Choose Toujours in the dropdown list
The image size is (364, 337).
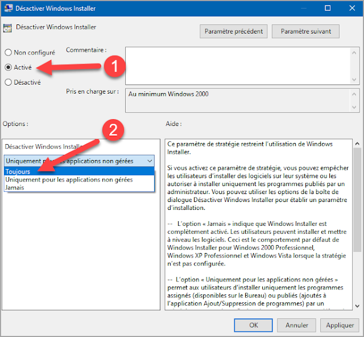coord(79,172)
